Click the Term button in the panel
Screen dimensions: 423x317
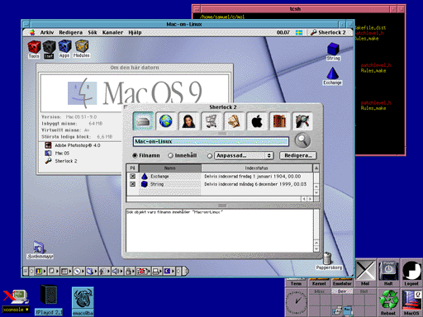(296, 283)
